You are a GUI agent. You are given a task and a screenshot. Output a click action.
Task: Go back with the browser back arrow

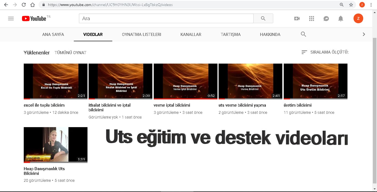(6, 5)
